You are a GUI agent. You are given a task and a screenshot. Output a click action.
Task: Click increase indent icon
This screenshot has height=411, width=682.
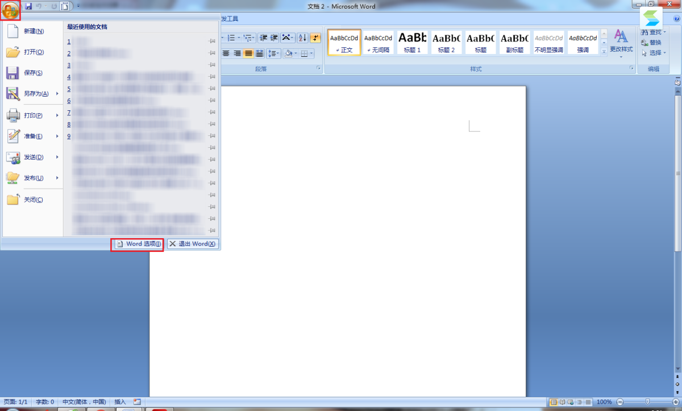click(x=274, y=38)
